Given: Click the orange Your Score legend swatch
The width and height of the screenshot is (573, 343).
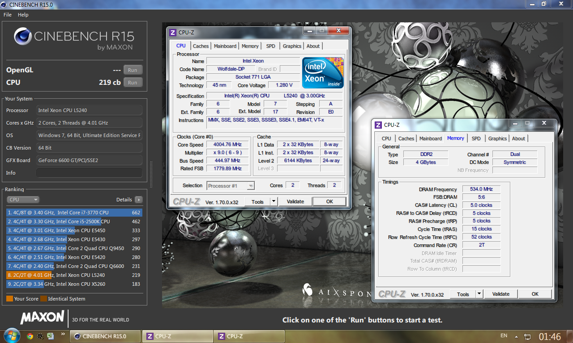Looking at the screenshot, I should click(x=9, y=299).
